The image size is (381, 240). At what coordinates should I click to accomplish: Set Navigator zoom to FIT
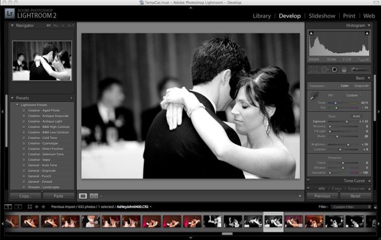tap(49, 26)
